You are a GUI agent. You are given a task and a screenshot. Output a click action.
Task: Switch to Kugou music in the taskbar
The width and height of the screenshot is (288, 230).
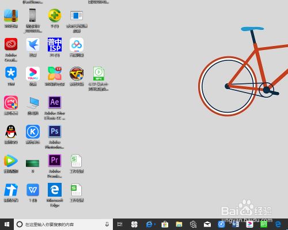coord(221,224)
